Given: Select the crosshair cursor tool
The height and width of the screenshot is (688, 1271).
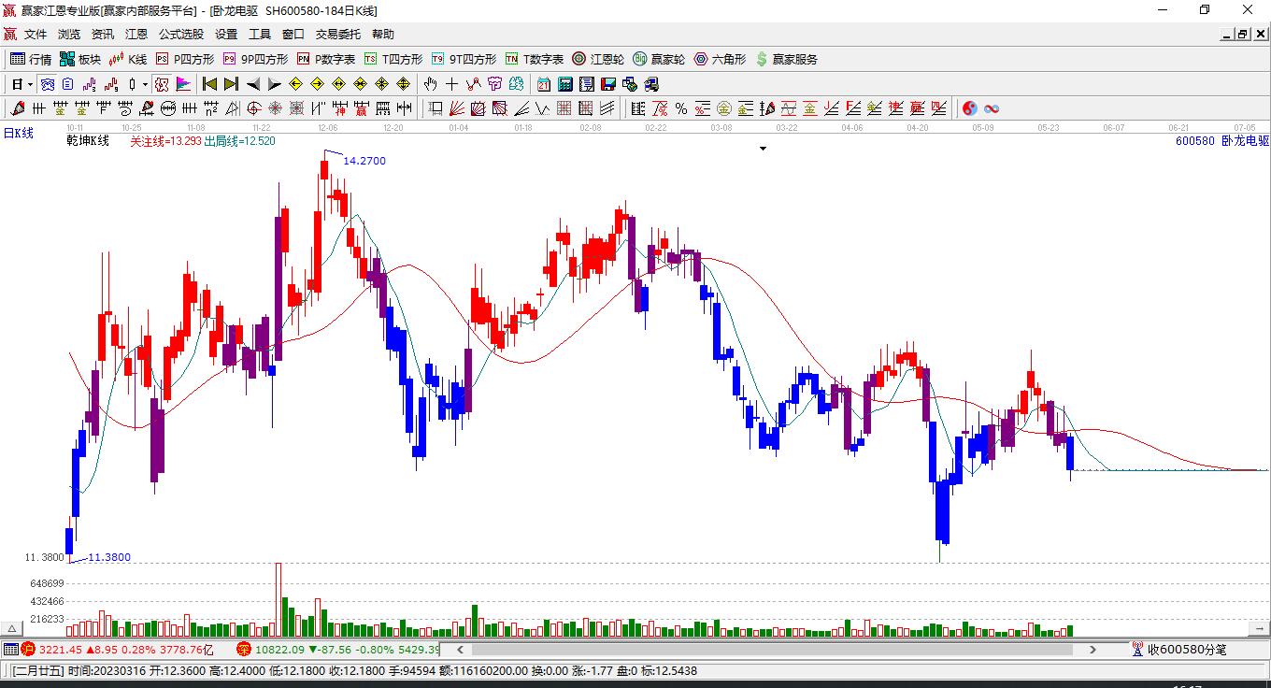Looking at the screenshot, I should [x=451, y=84].
